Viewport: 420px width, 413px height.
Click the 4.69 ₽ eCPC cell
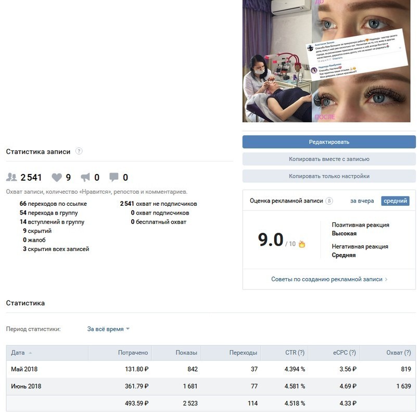click(x=348, y=386)
